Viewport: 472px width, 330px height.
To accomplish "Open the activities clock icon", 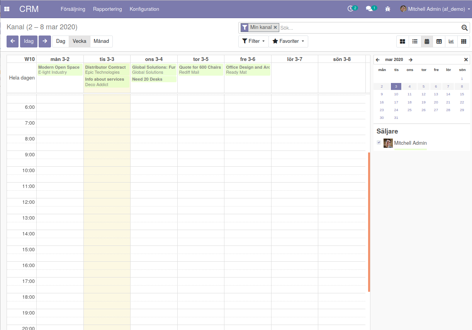I will 351,8.
